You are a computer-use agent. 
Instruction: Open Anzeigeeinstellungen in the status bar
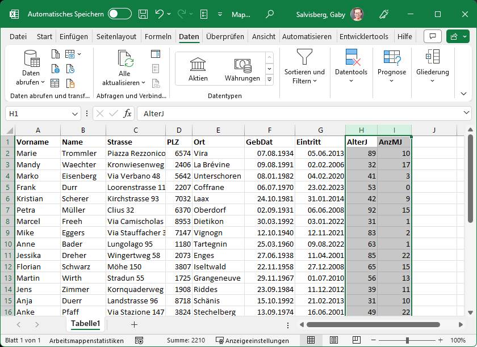tap(252, 341)
